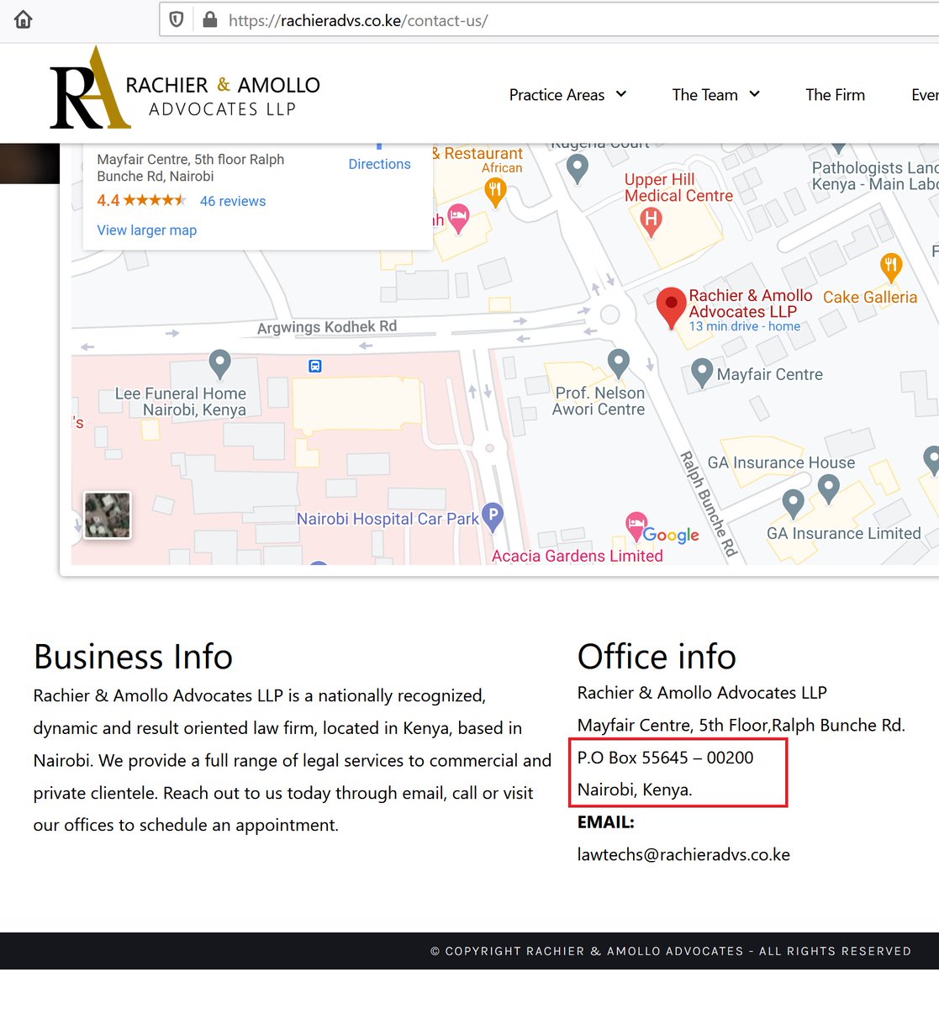Screen dimensions: 939x1009
Task: Click the Rachier & Amollo logo
Action: coord(185,88)
